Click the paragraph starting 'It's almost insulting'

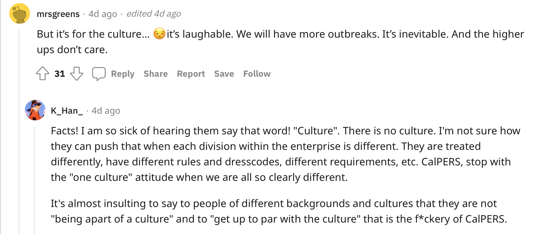tap(279, 211)
